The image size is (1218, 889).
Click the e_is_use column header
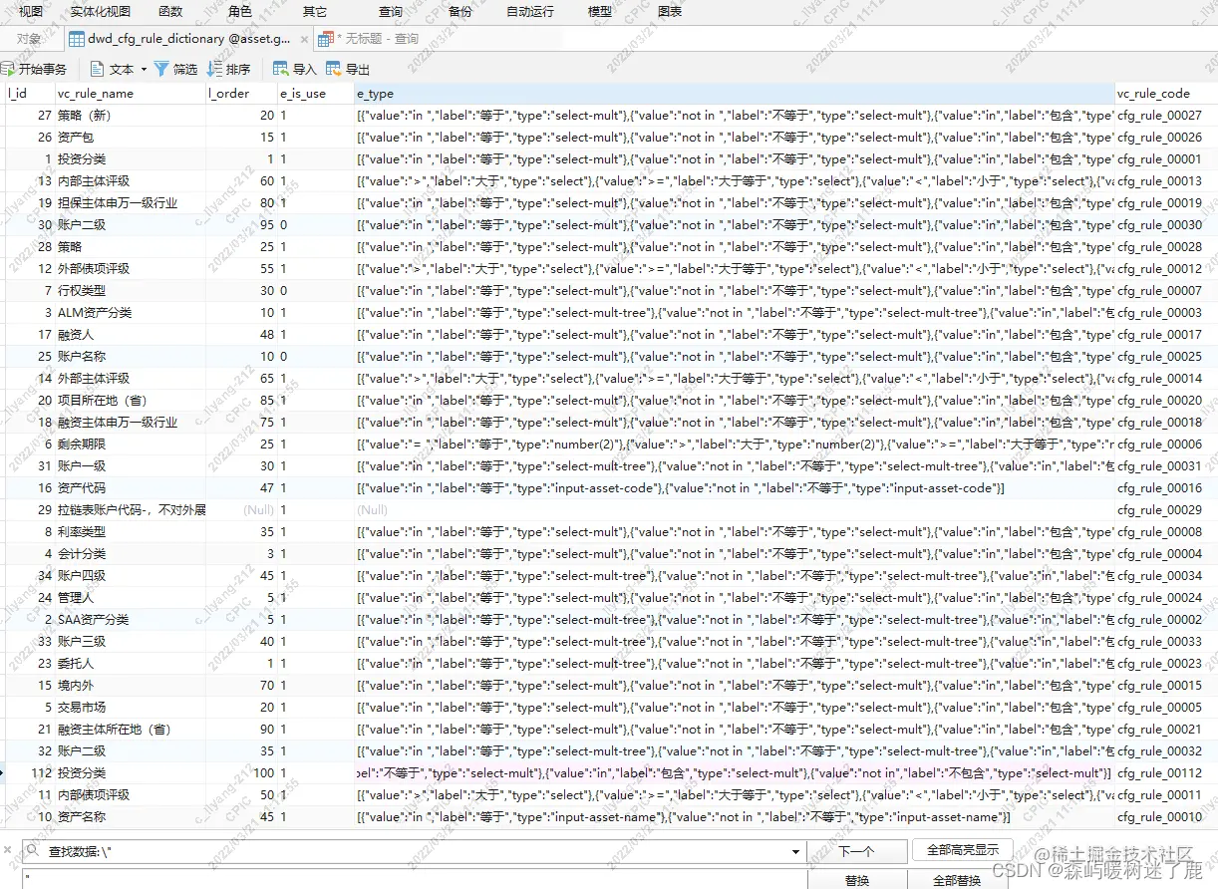click(x=316, y=93)
